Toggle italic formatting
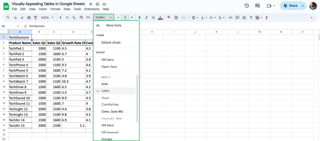This screenshot has width=320, height=141. [146, 18]
